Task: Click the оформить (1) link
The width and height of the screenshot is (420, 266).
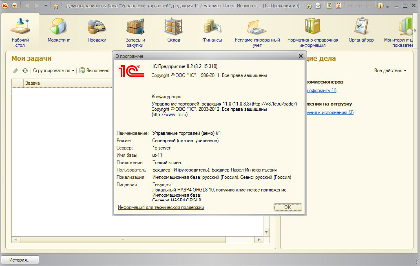Action: pos(321,90)
